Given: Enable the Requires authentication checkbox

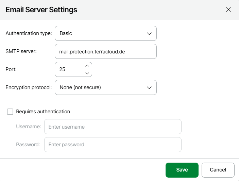Looking at the screenshot, I should click(10, 112).
